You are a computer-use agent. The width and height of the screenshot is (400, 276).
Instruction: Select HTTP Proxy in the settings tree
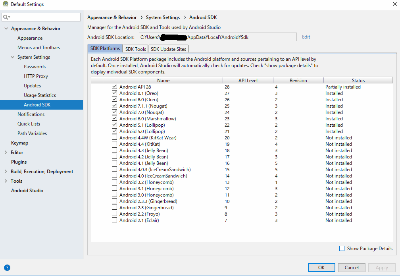tap(36, 76)
